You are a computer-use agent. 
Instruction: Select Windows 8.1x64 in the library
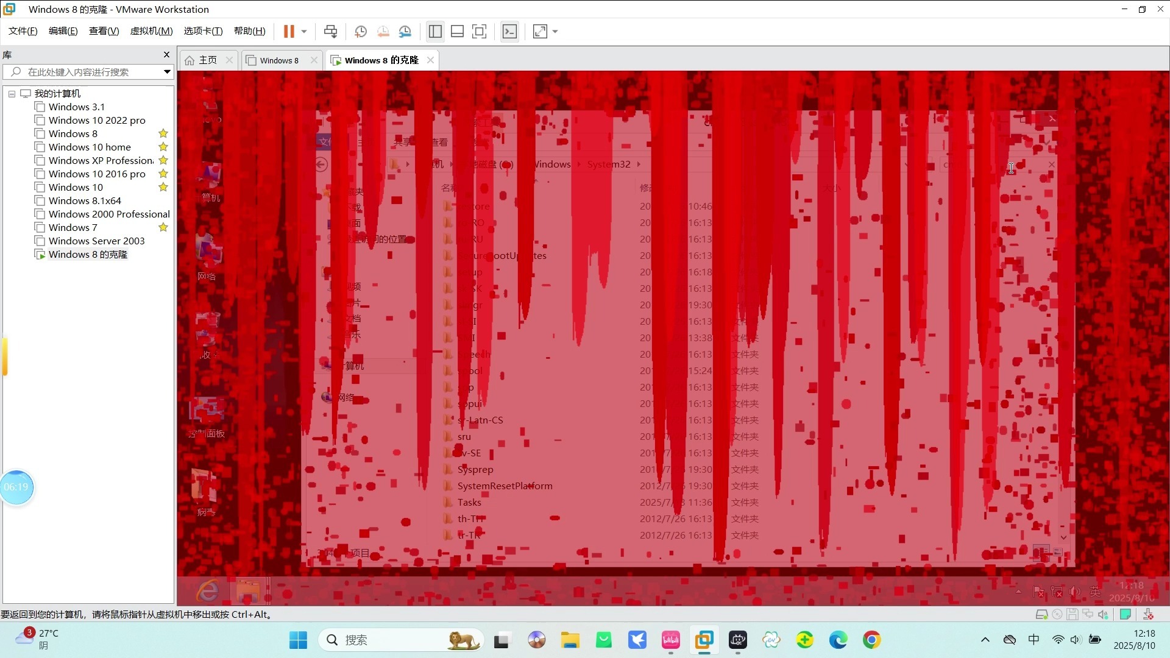84,200
